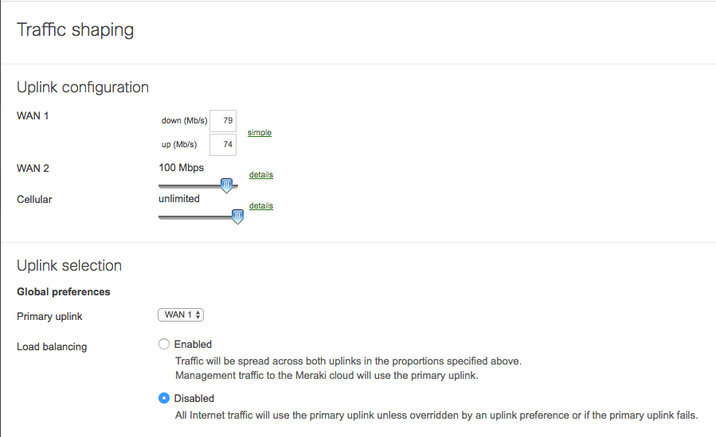Screen dimensions: 716x437
Task: Click the Traffic shaping page heading
Action: click(x=76, y=30)
